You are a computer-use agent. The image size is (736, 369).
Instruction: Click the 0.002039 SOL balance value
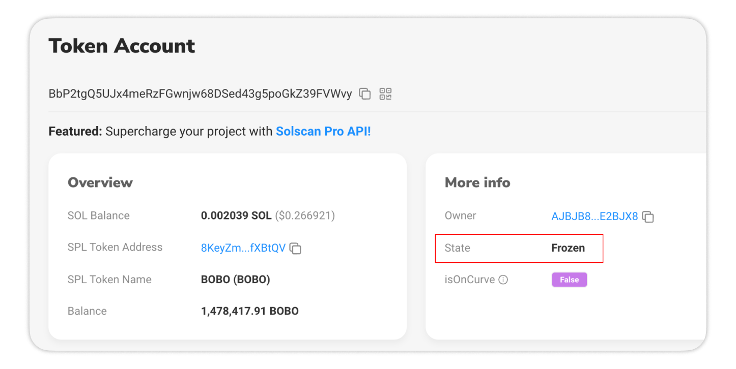(236, 216)
